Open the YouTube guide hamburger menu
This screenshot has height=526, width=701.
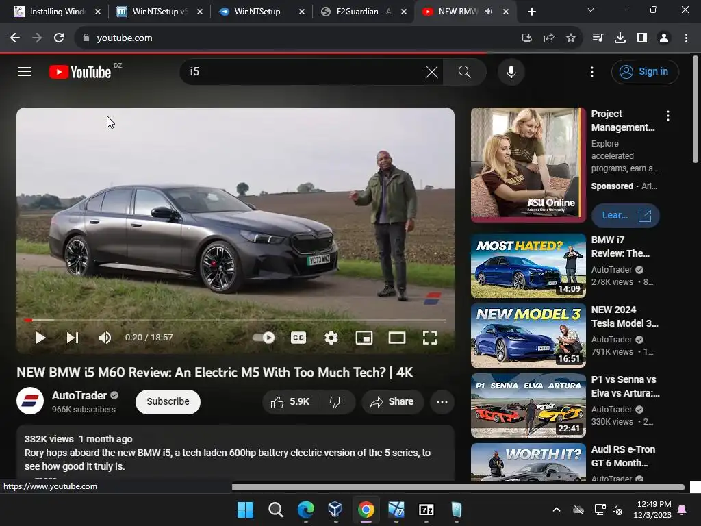[25, 71]
